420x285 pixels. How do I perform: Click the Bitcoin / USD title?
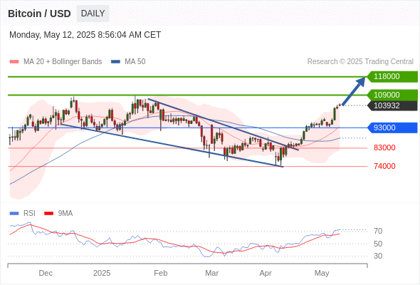coord(39,14)
